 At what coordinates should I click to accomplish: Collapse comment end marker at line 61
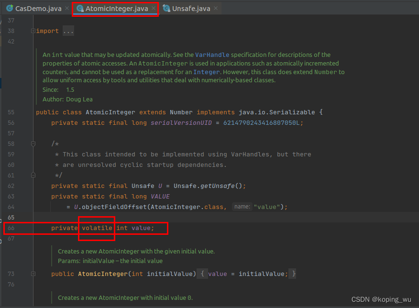pyautogui.click(x=33, y=175)
